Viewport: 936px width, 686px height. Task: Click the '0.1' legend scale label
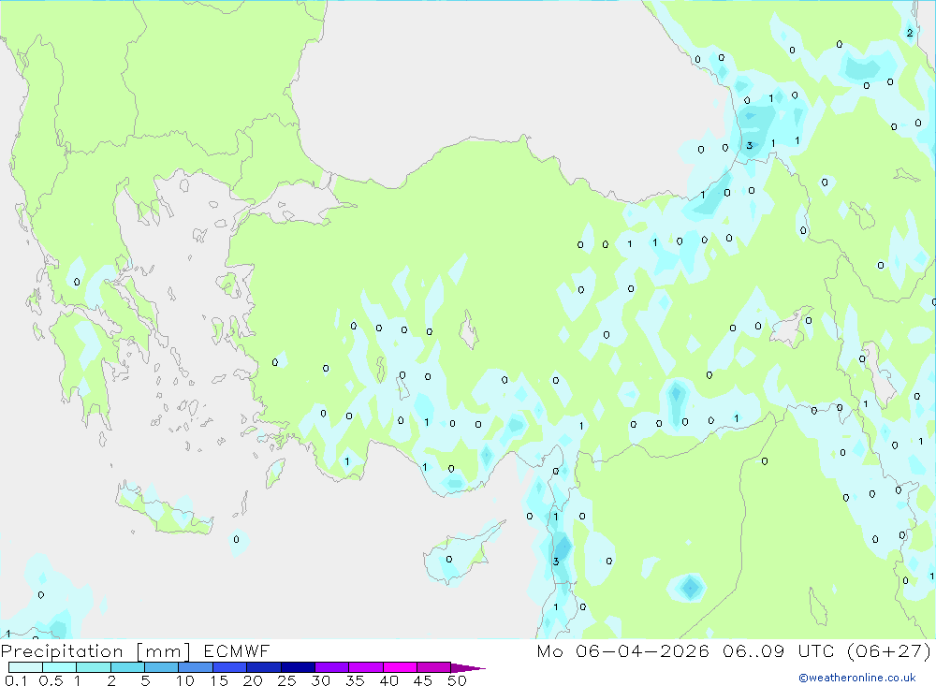pos(16,680)
